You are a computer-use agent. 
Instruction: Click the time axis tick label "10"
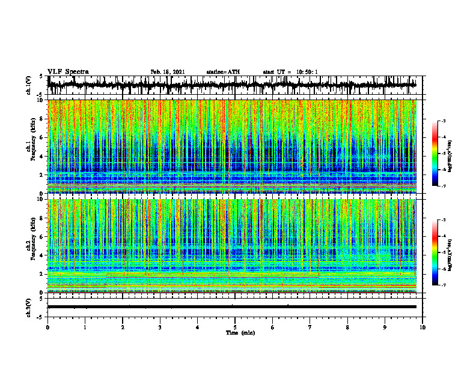[423, 327]
